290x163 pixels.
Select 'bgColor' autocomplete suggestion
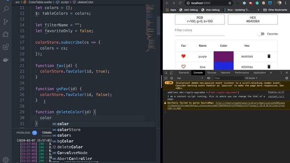(104, 141)
